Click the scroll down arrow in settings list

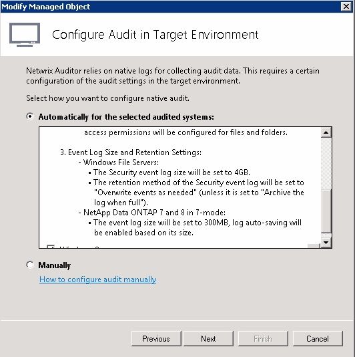pos(326,243)
